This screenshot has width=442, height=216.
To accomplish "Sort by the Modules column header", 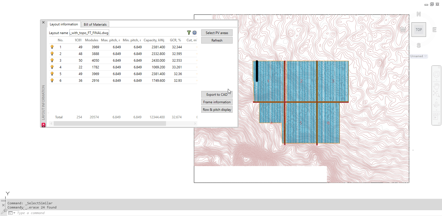I will (x=92, y=40).
